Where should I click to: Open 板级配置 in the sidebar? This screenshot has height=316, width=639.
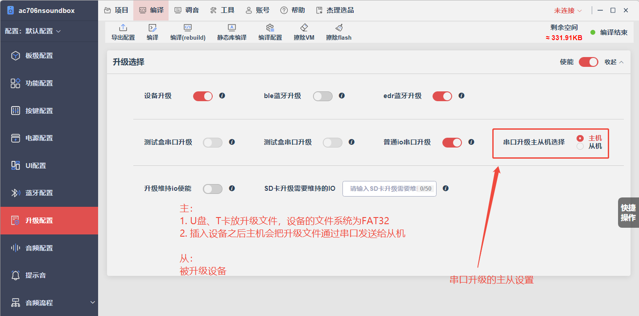click(49, 56)
